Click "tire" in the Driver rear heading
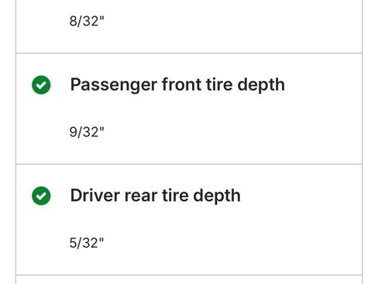This screenshot has width=378, height=284. click(x=175, y=196)
